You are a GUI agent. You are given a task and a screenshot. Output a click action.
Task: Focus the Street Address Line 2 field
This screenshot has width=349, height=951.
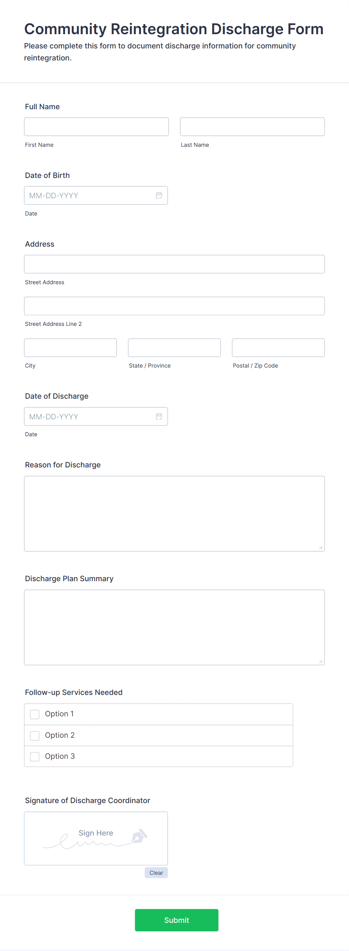point(174,306)
